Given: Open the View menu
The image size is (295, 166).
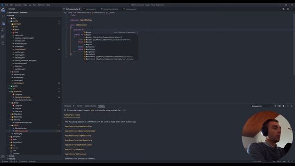Looking at the screenshot, I should pyautogui.click(x=25, y=5).
